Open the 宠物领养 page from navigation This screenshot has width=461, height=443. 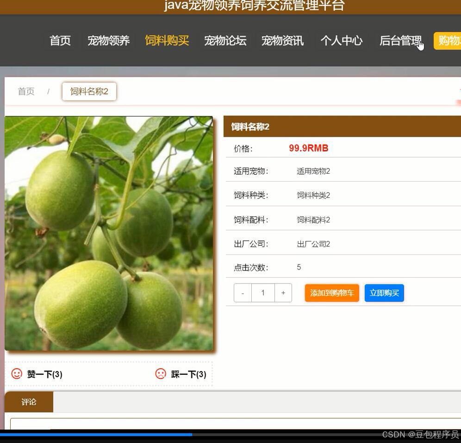[x=108, y=41]
